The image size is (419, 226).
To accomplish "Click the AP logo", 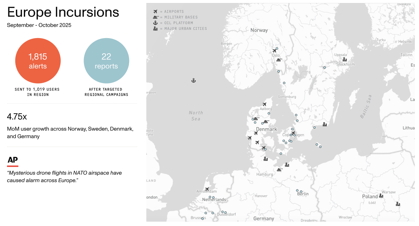I will point(13,161).
